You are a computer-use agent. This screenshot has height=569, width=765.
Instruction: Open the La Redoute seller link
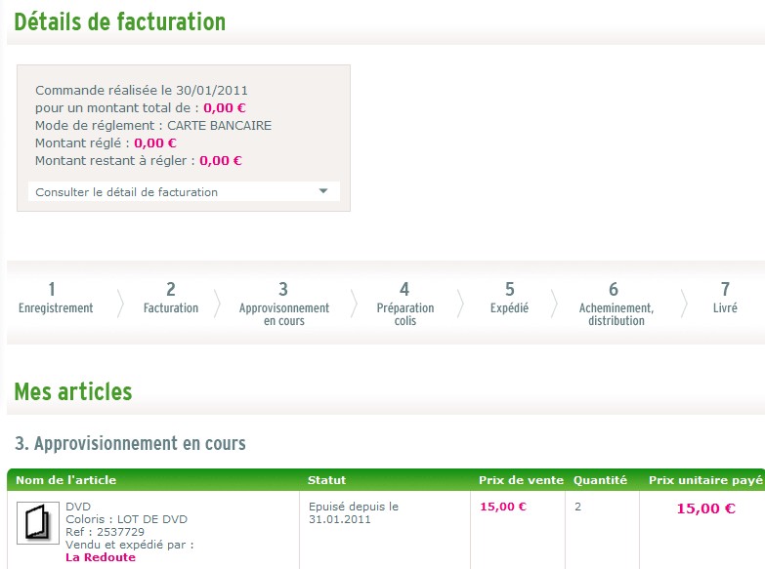coord(101,557)
